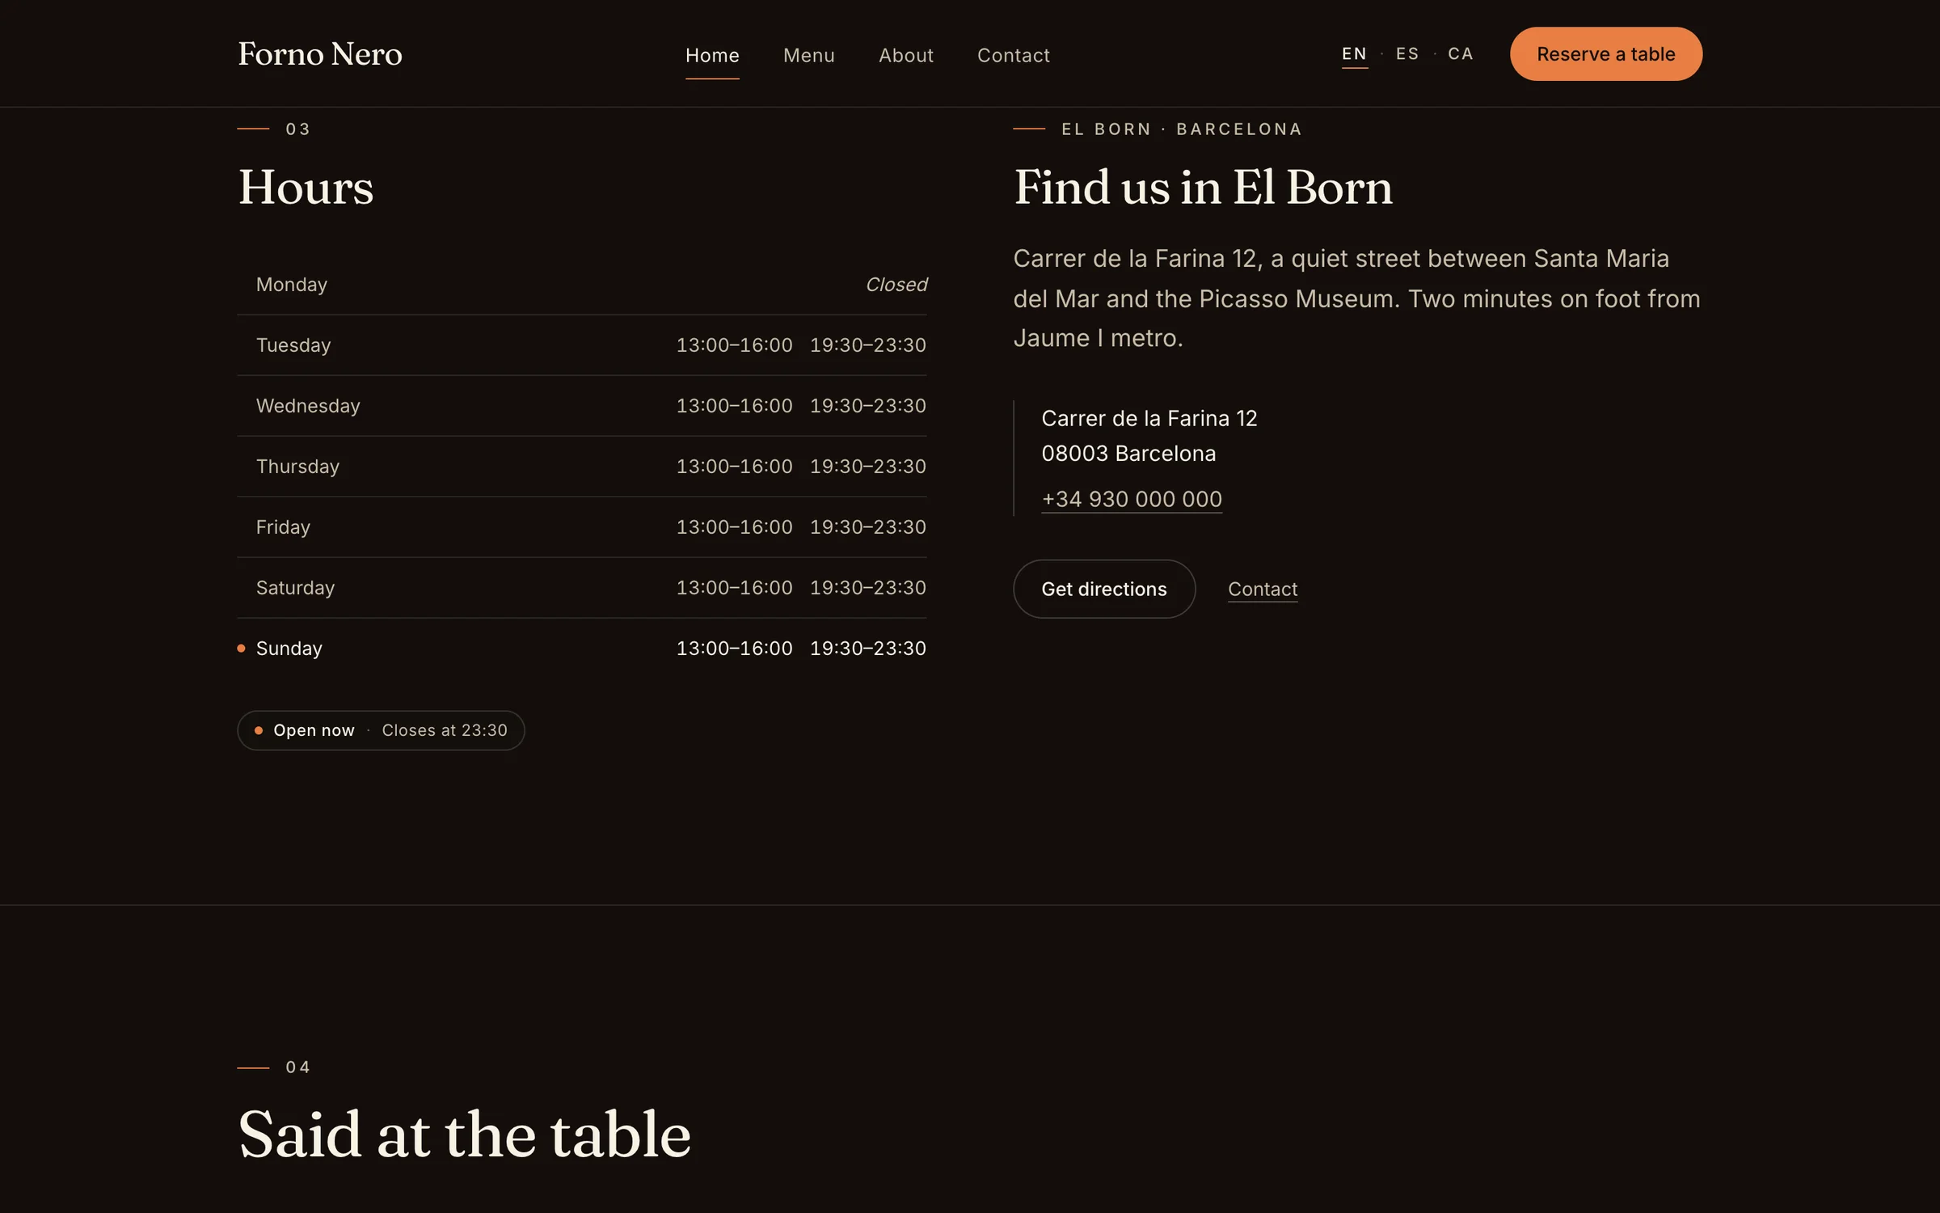The height and width of the screenshot is (1213, 1940).
Task: Click the 08003 Barcelona postal line
Action: 1128,454
